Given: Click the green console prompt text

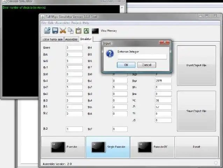Looking at the screenshot, I should (x=24, y=7).
